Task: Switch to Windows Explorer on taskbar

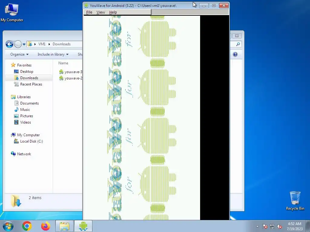Action: pos(64,226)
